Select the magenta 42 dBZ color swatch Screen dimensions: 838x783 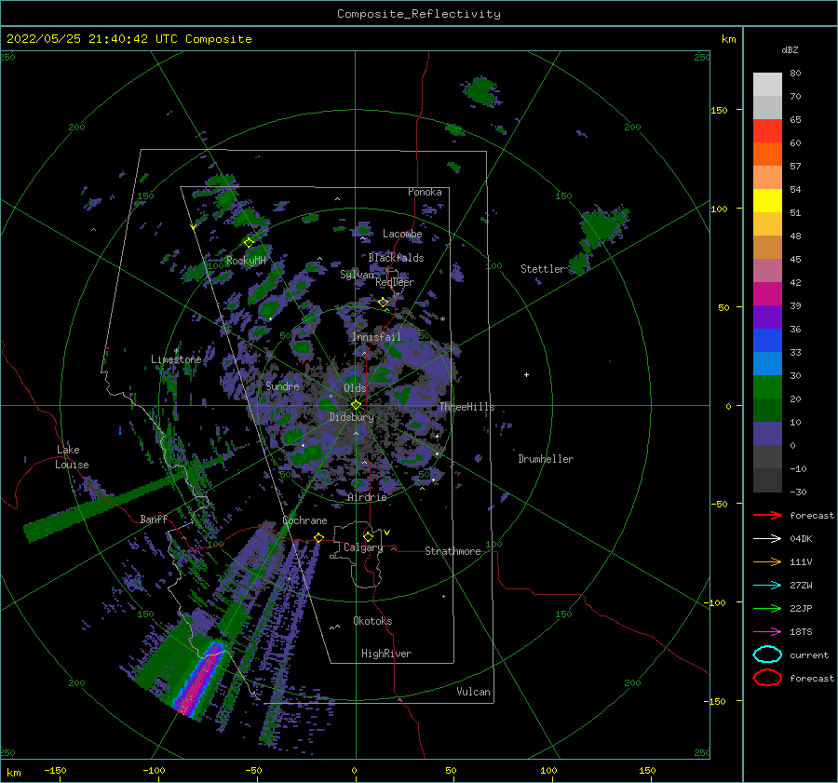767,293
